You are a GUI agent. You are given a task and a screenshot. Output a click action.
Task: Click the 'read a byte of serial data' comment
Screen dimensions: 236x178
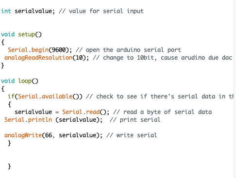tap(168, 112)
